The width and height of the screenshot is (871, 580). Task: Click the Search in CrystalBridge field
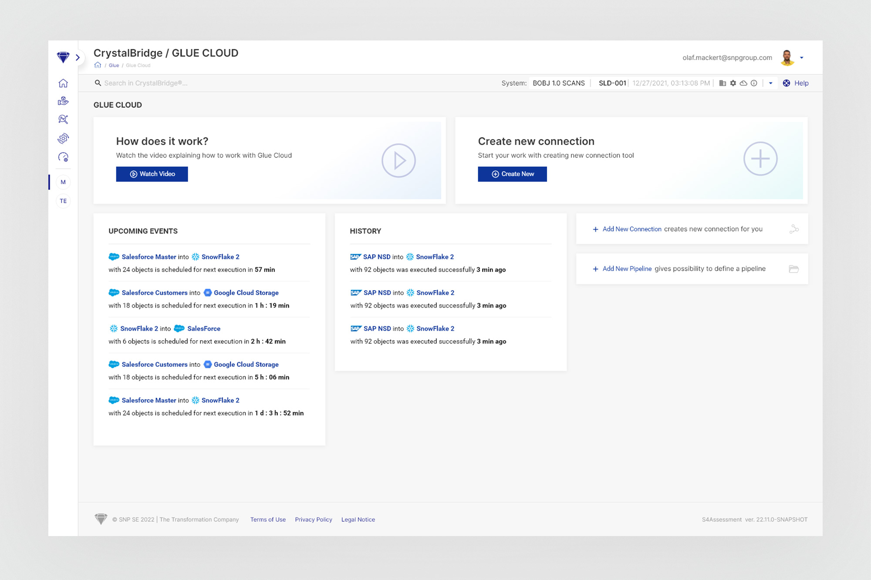pyautogui.click(x=146, y=83)
